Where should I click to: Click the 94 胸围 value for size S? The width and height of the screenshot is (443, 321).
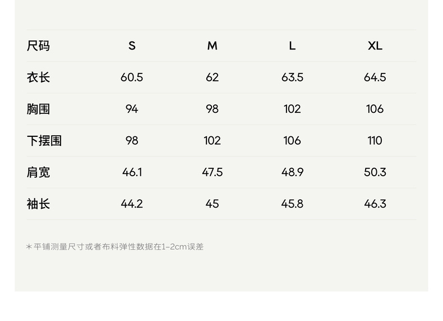[x=132, y=109]
